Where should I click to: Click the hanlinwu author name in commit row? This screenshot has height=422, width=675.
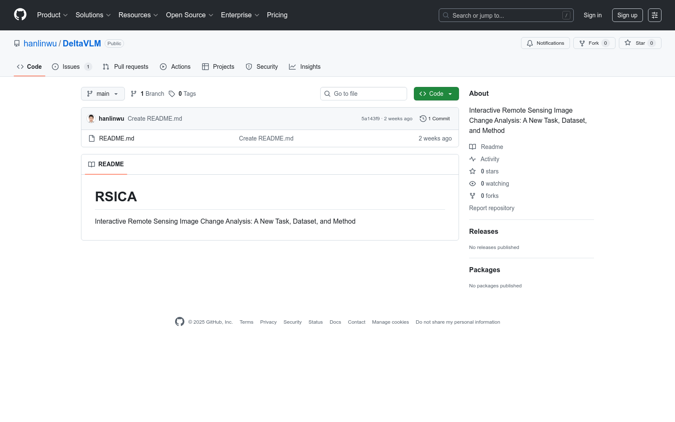[111, 119]
